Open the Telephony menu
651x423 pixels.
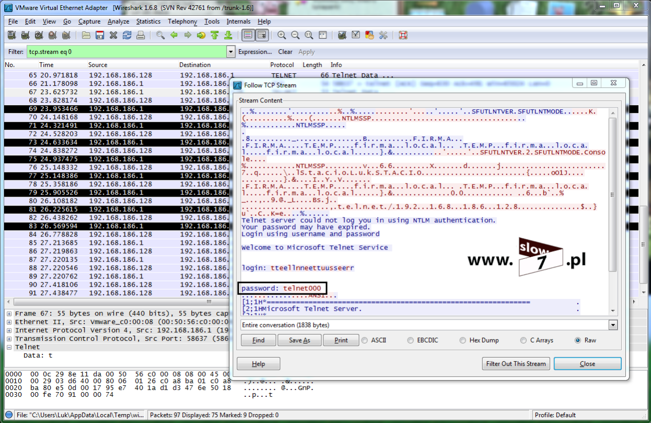pos(182,21)
